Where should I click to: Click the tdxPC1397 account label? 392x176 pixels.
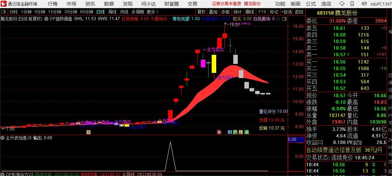point(381,4)
